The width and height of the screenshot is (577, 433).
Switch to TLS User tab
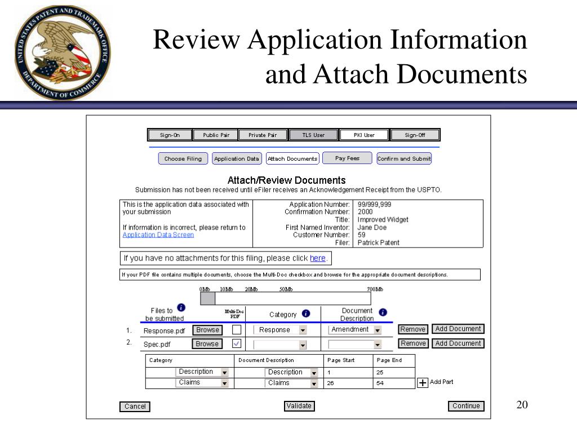313,135
